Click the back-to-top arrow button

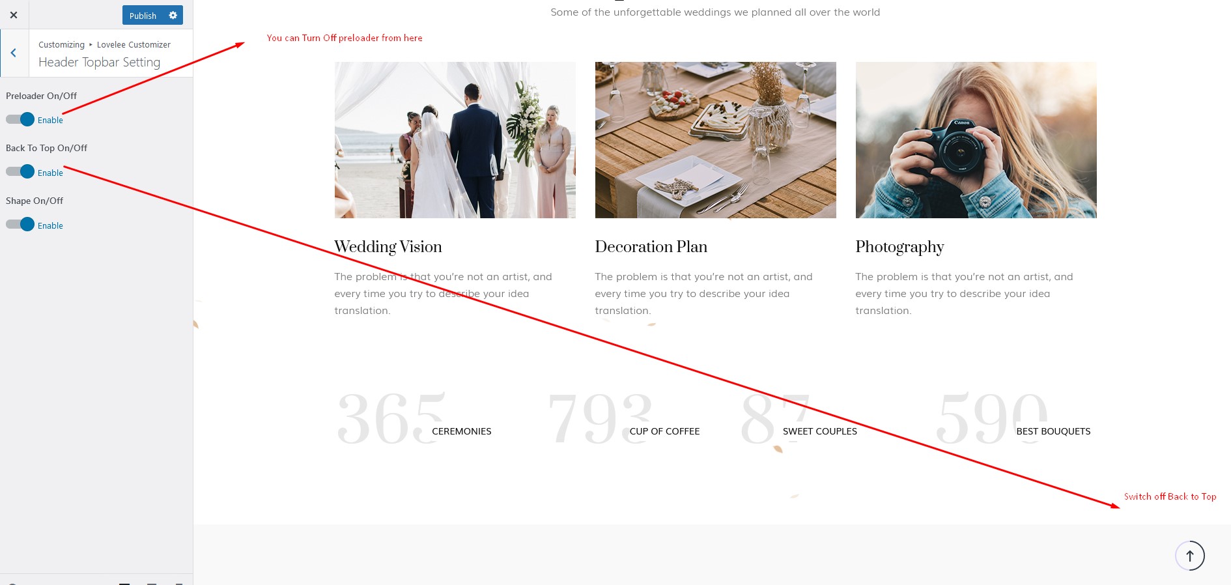pyautogui.click(x=1189, y=556)
